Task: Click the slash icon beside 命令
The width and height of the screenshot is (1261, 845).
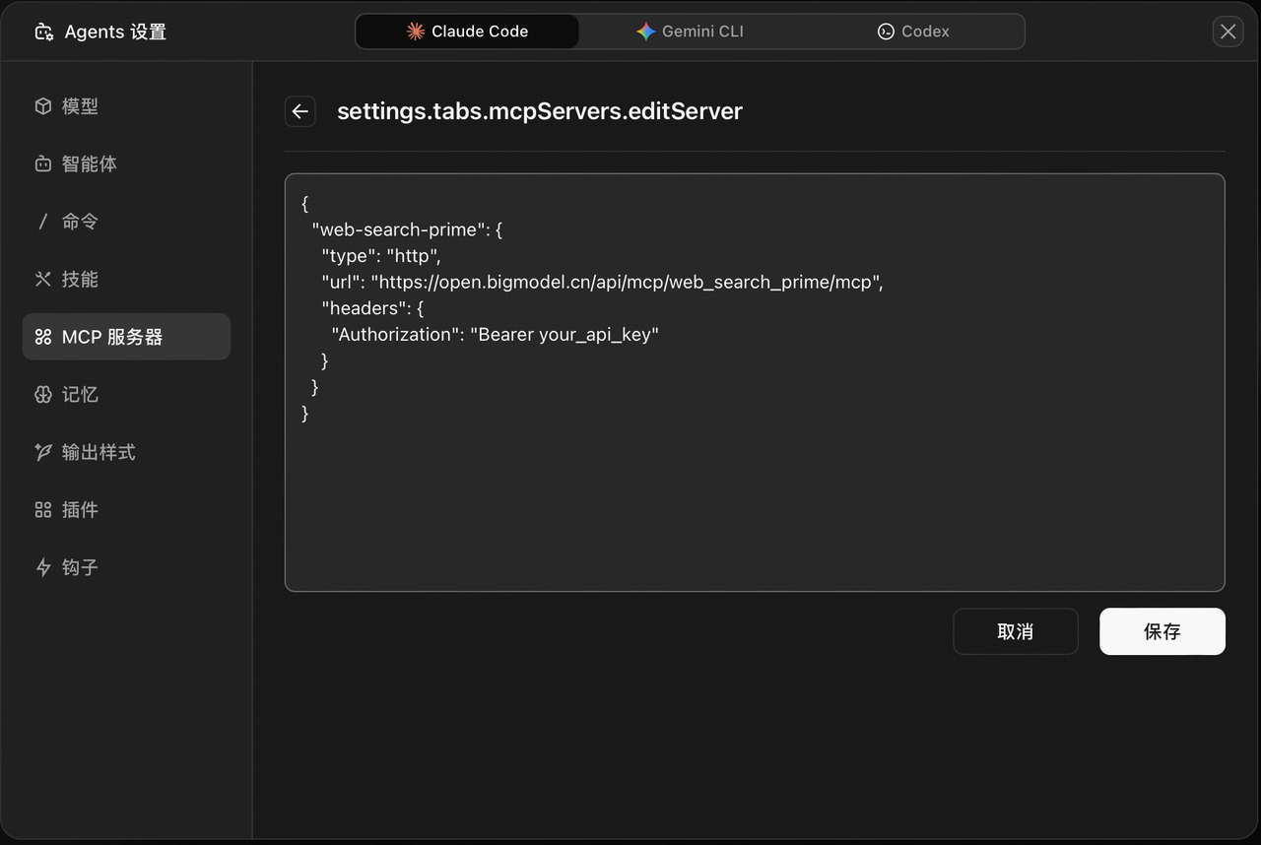Action: point(43,222)
